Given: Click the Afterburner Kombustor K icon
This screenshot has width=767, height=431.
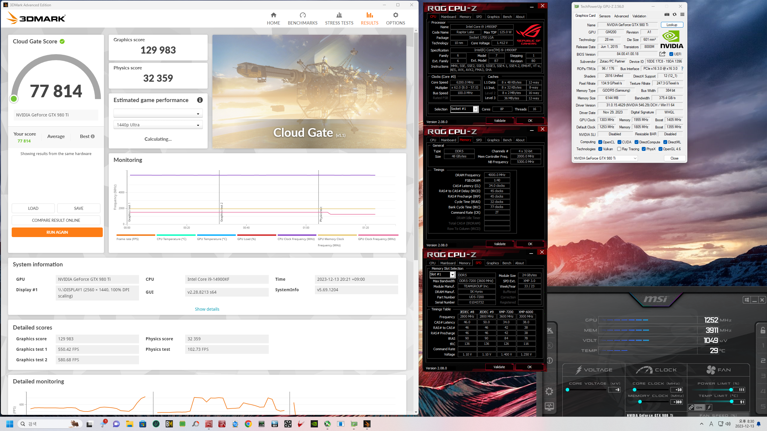Looking at the screenshot, I should point(549,345).
